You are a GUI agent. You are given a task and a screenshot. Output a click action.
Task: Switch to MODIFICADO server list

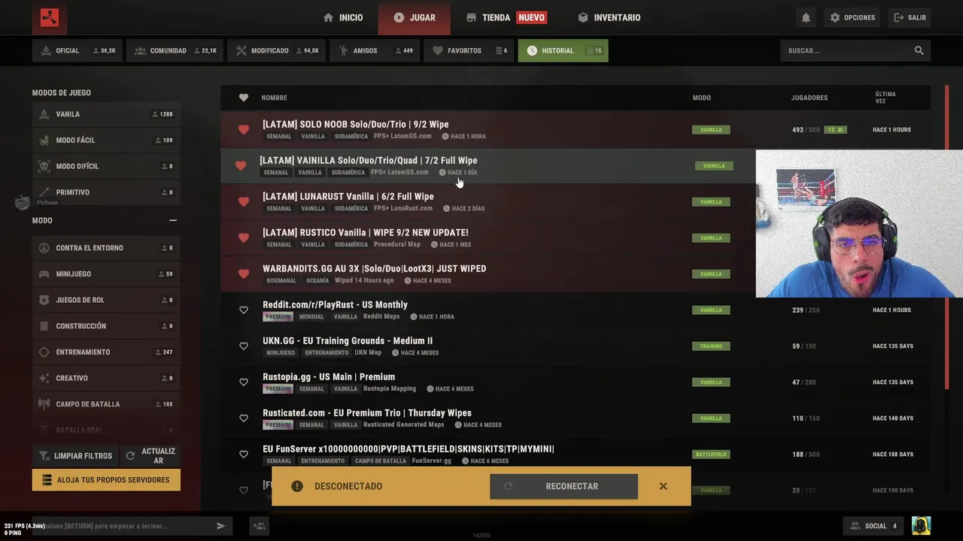coord(276,50)
